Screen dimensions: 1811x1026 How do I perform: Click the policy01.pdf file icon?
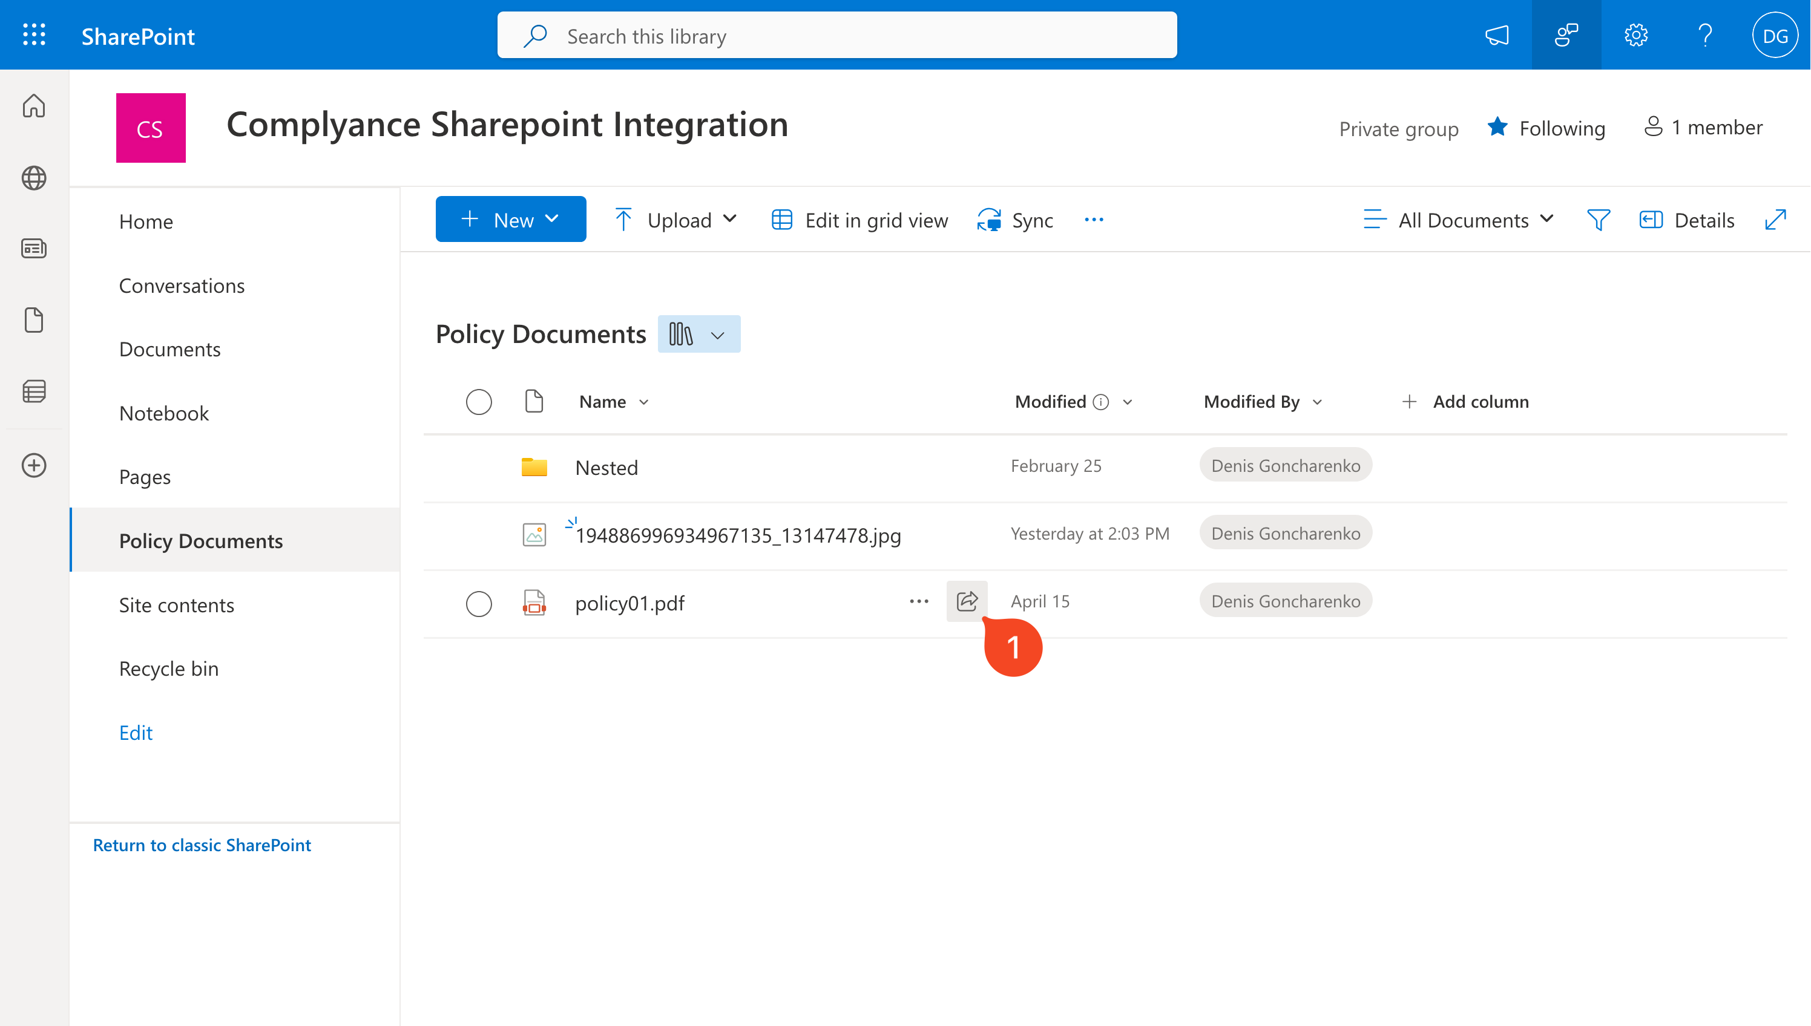tap(534, 603)
